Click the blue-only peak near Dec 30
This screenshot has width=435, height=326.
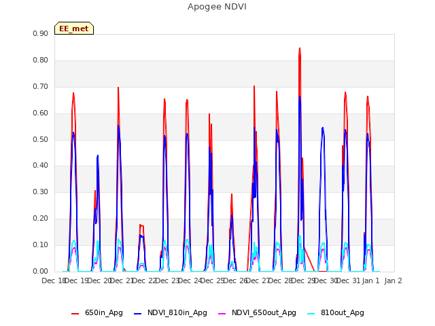(323, 128)
